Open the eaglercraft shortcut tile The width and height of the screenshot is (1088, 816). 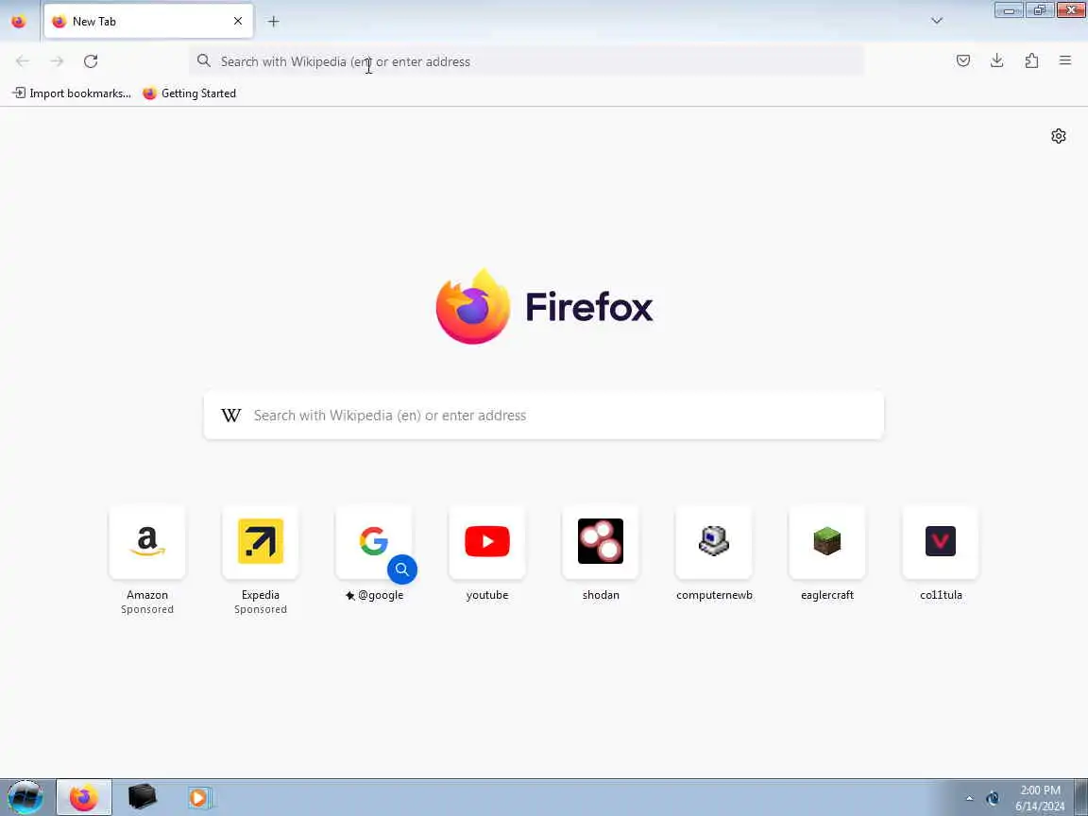click(827, 542)
